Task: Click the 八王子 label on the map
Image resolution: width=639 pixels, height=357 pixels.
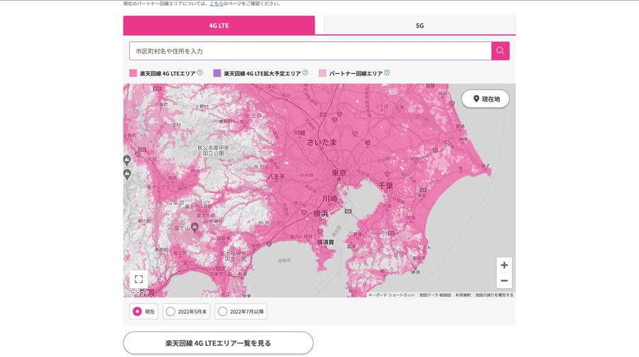Action: 276,177
